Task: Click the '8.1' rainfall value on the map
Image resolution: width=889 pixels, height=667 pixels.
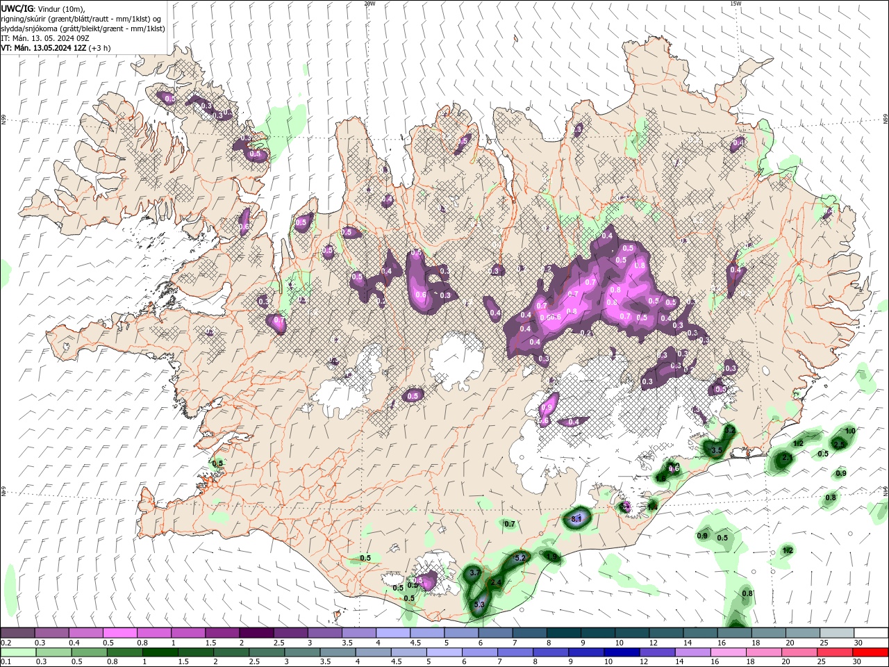Action: [576, 519]
